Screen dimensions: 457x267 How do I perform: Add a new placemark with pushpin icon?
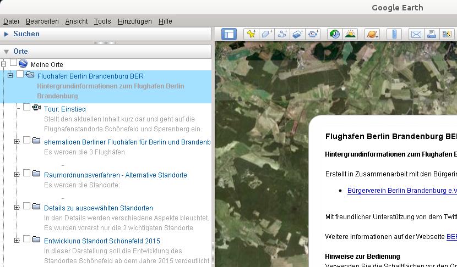251,34
